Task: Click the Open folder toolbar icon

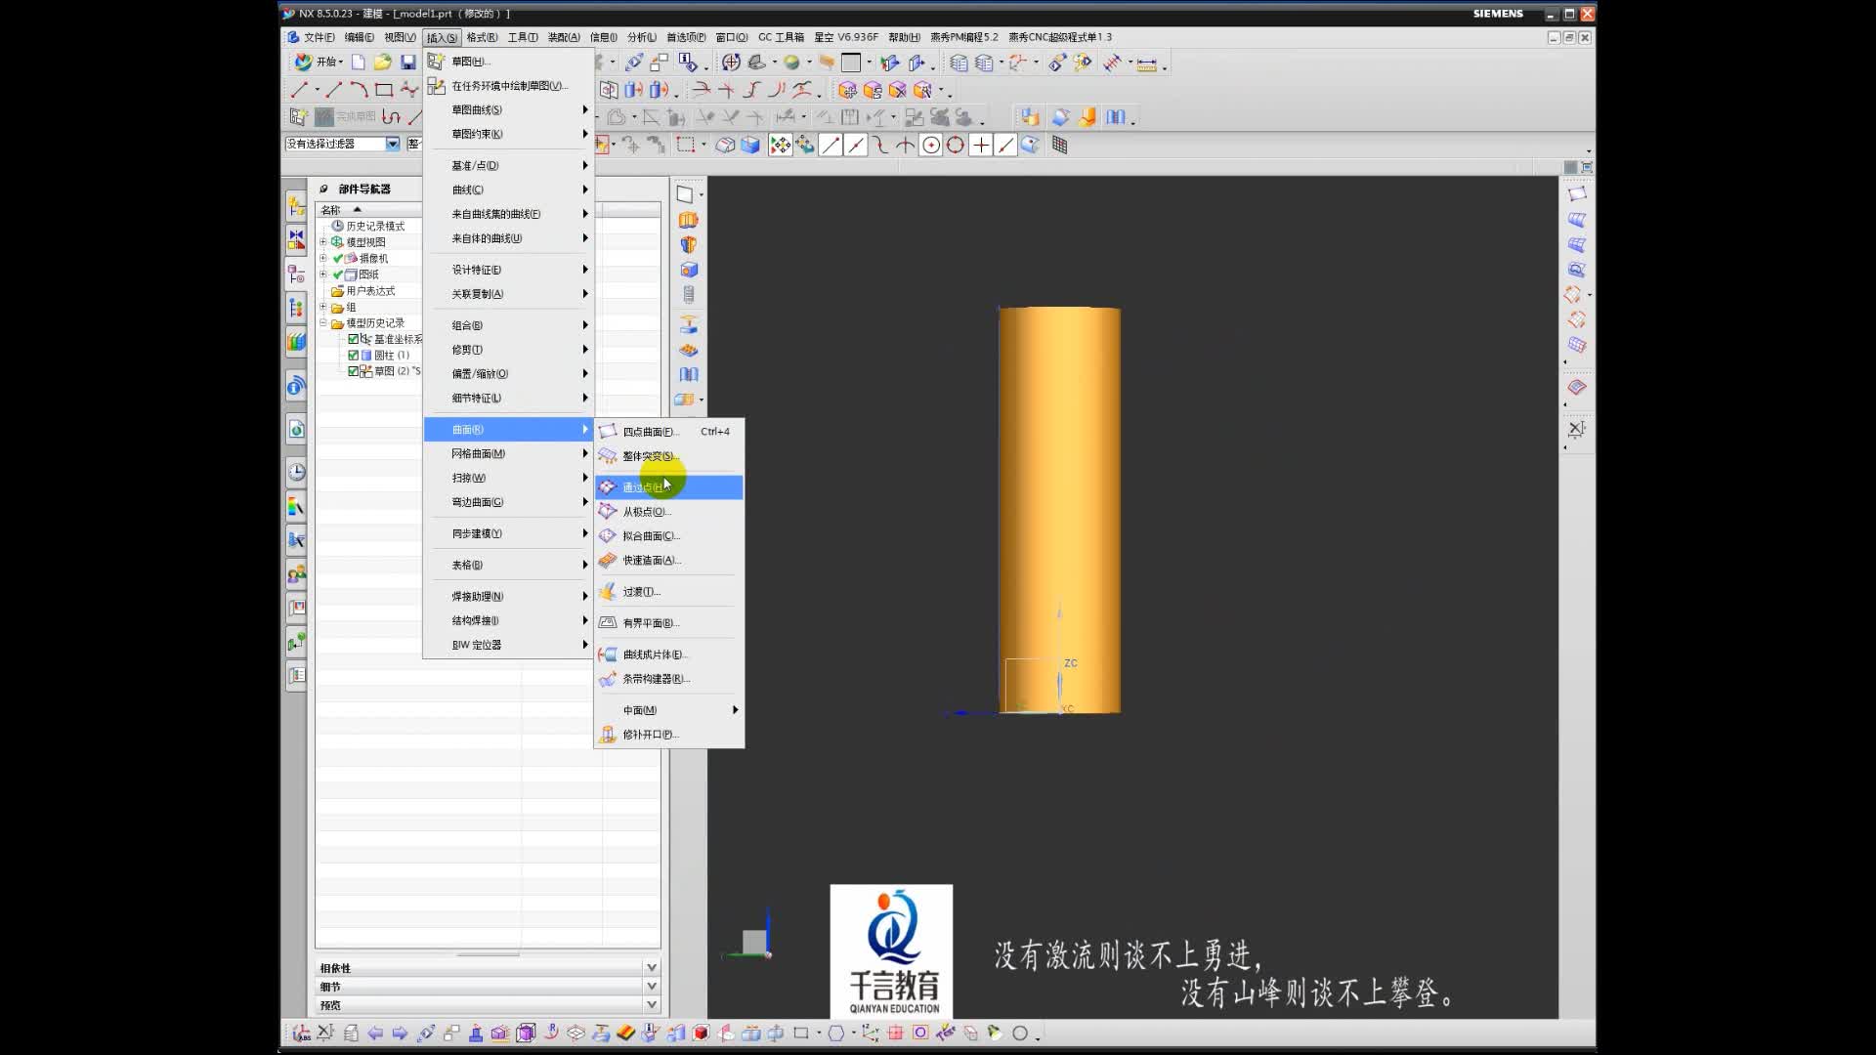Action: (382, 63)
